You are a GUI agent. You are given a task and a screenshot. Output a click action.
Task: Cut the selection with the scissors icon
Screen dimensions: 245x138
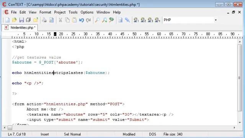point(60,20)
